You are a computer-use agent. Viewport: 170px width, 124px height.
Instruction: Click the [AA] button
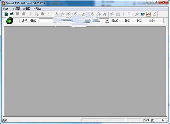pos(116,20)
